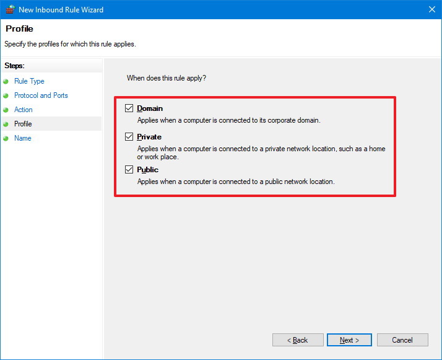This screenshot has height=360, width=442.
Task: Click the Next button
Action: click(349, 340)
